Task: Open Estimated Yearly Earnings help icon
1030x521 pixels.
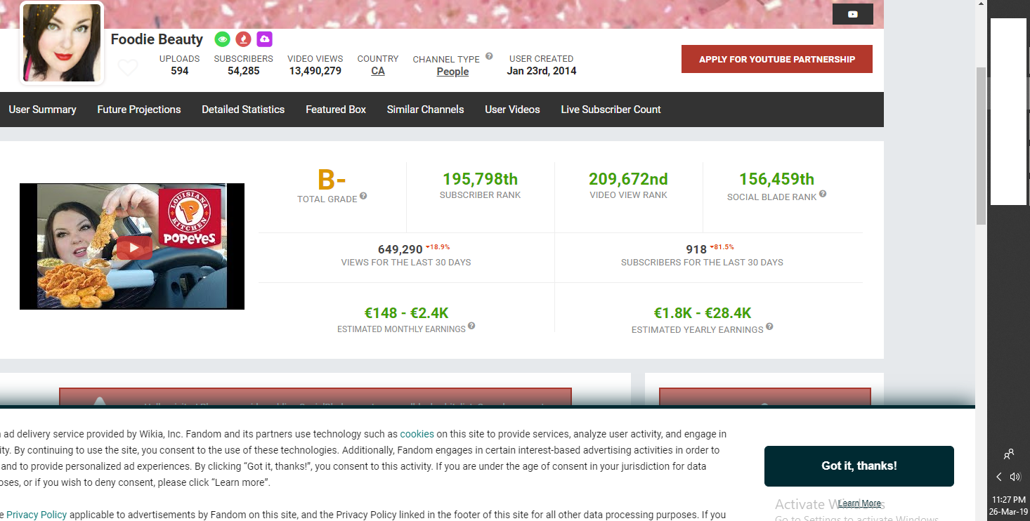Action: (x=769, y=327)
